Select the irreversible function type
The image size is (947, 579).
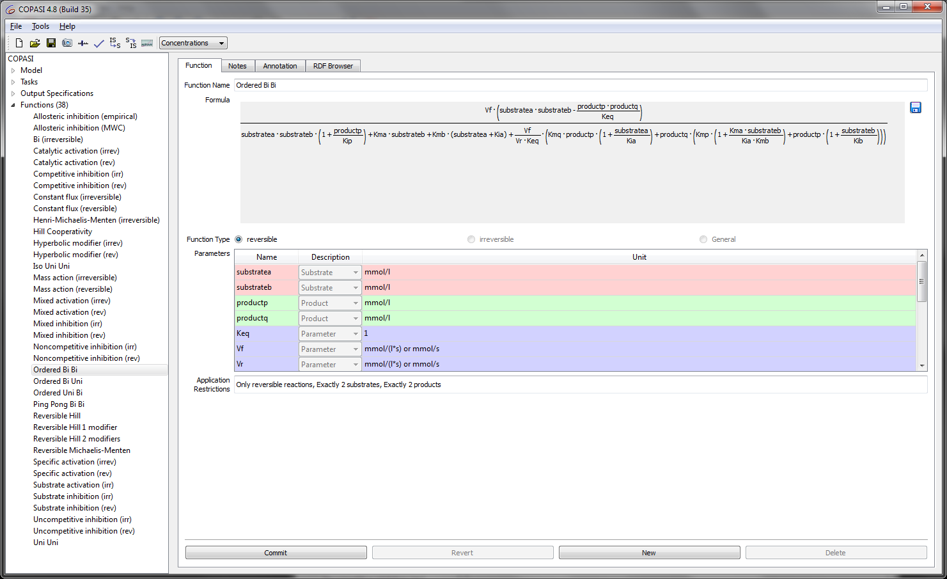pos(471,239)
